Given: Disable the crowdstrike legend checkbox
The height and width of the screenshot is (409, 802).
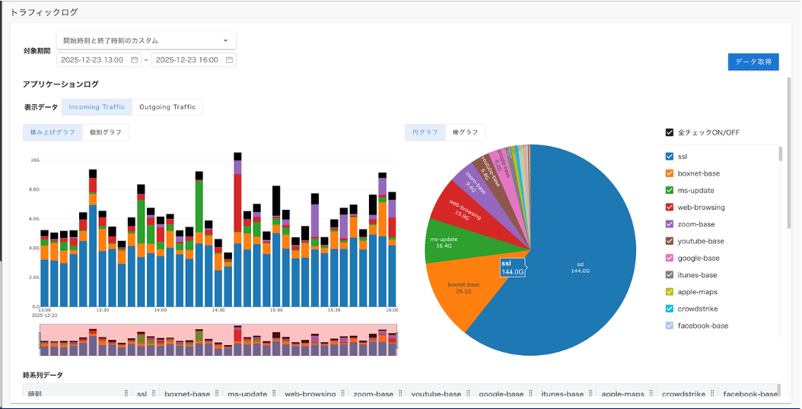Looking at the screenshot, I should [x=670, y=309].
